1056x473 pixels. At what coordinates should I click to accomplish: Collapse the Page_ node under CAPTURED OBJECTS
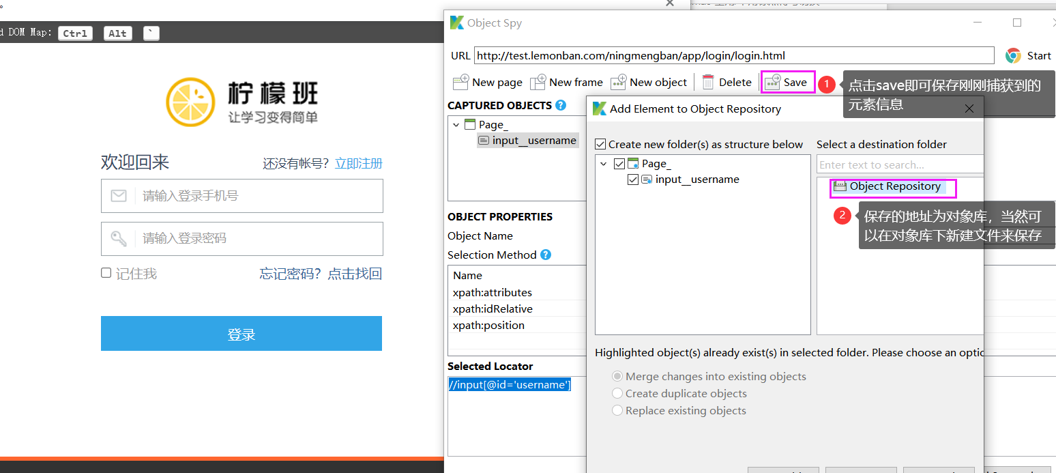coord(456,124)
